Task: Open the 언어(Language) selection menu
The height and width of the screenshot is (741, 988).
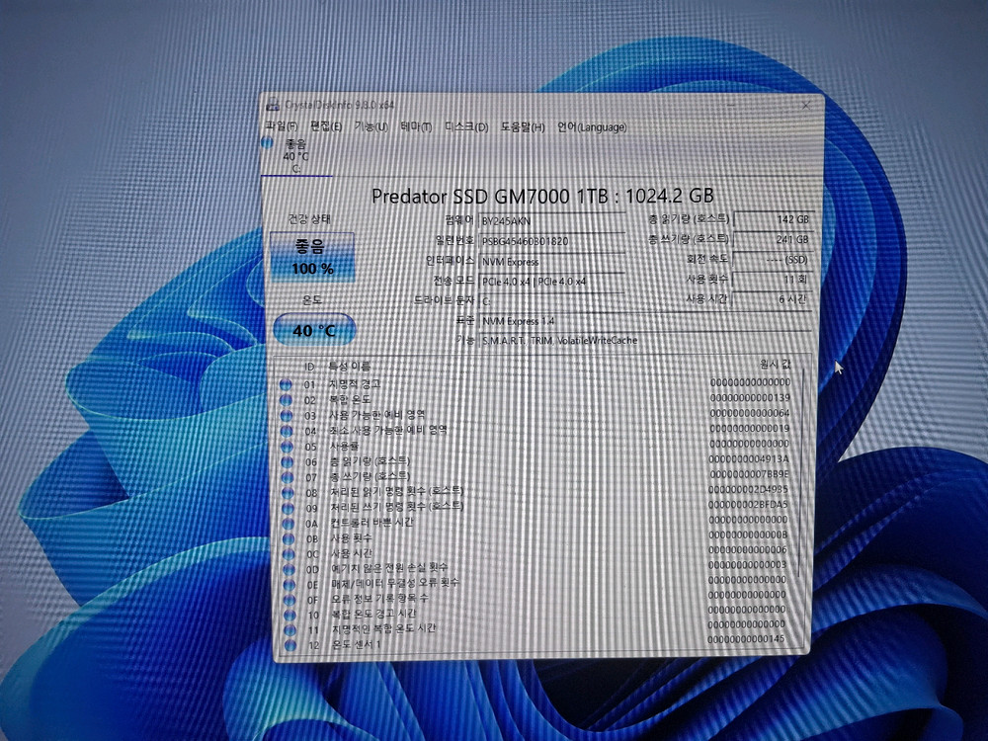Action: [x=593, y=128]
